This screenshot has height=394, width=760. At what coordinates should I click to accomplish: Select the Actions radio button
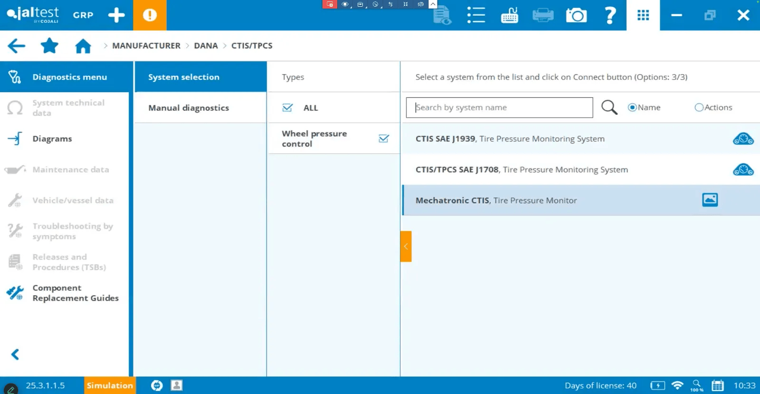point(699,107)
